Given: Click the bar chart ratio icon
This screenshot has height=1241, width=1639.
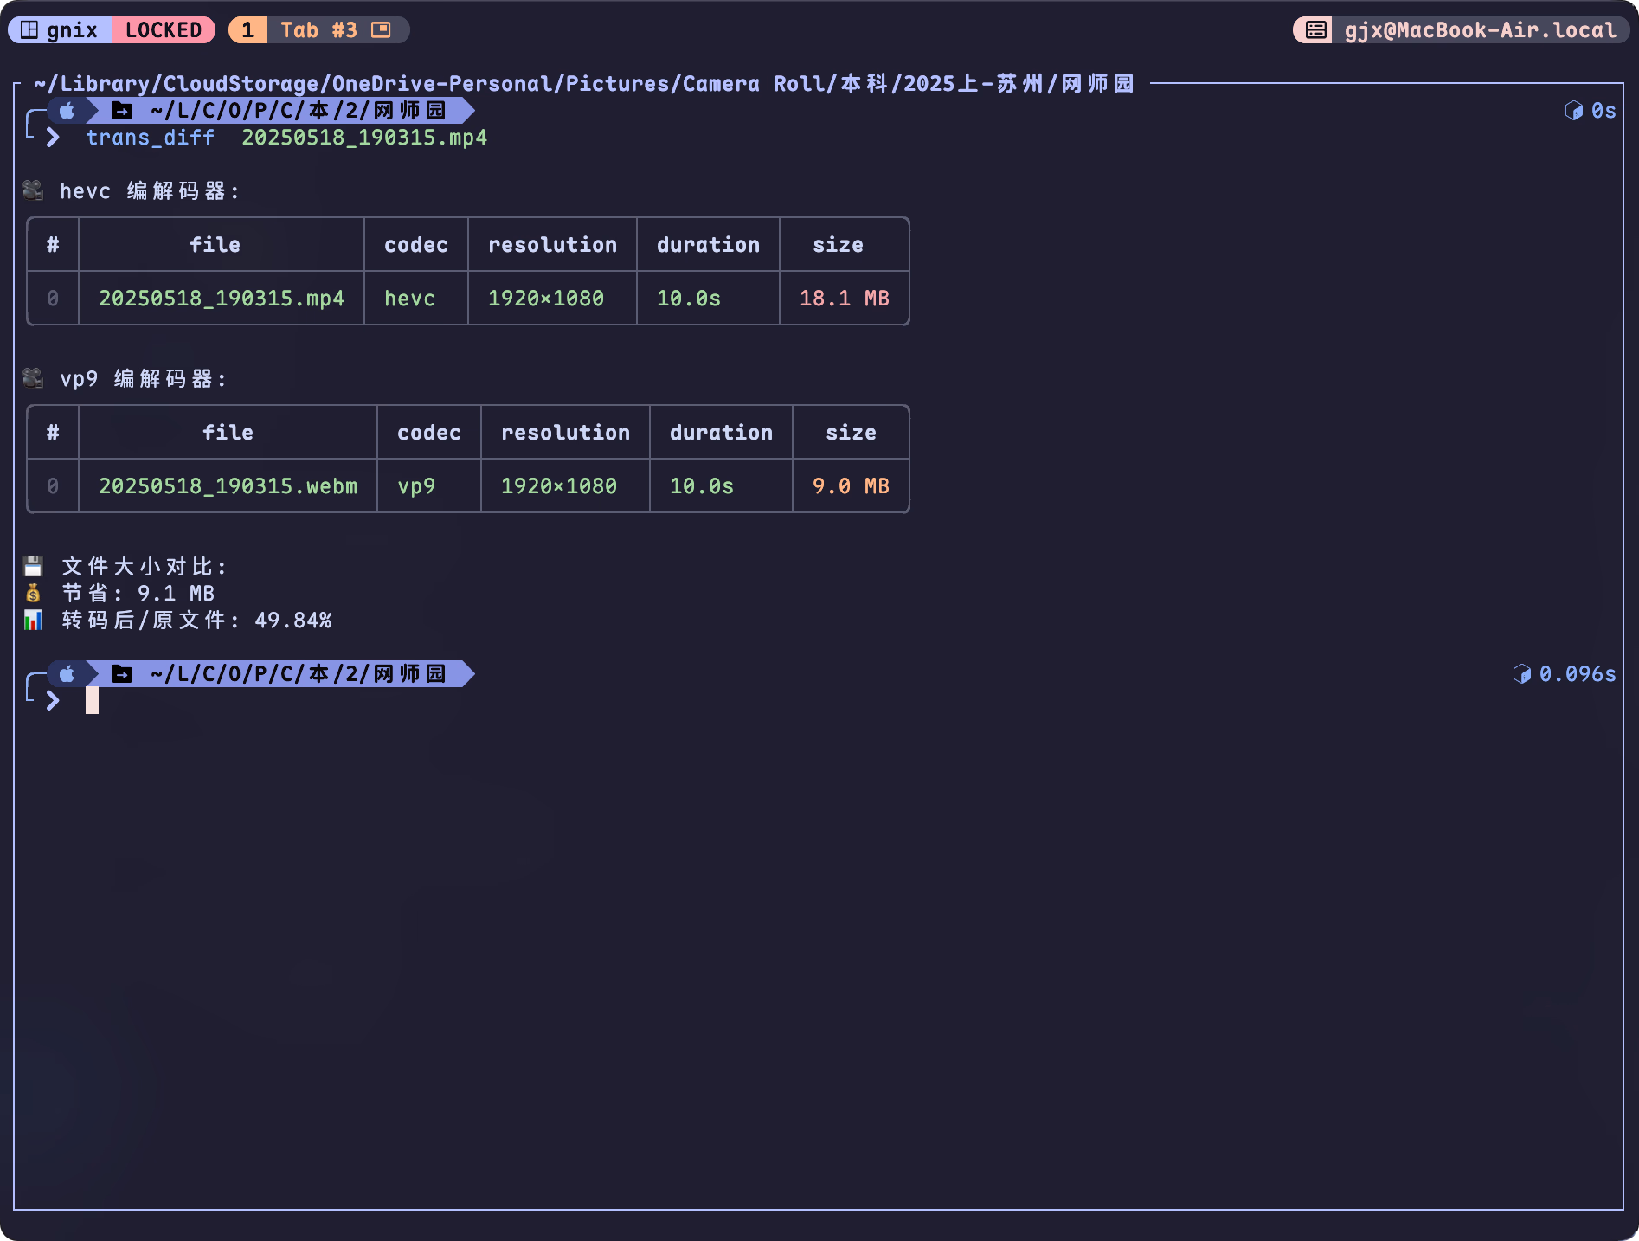Looking at the screenshot, I should pos(33,620).
